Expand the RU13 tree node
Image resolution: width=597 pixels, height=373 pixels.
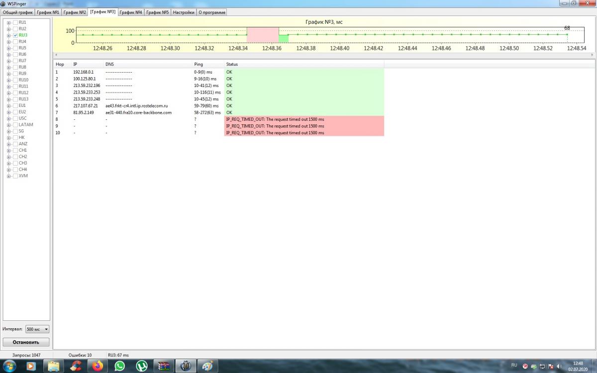[8, 99]
